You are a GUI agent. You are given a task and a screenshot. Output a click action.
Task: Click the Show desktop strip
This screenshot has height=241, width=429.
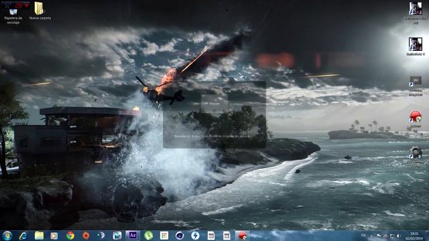tap(427, 236)
